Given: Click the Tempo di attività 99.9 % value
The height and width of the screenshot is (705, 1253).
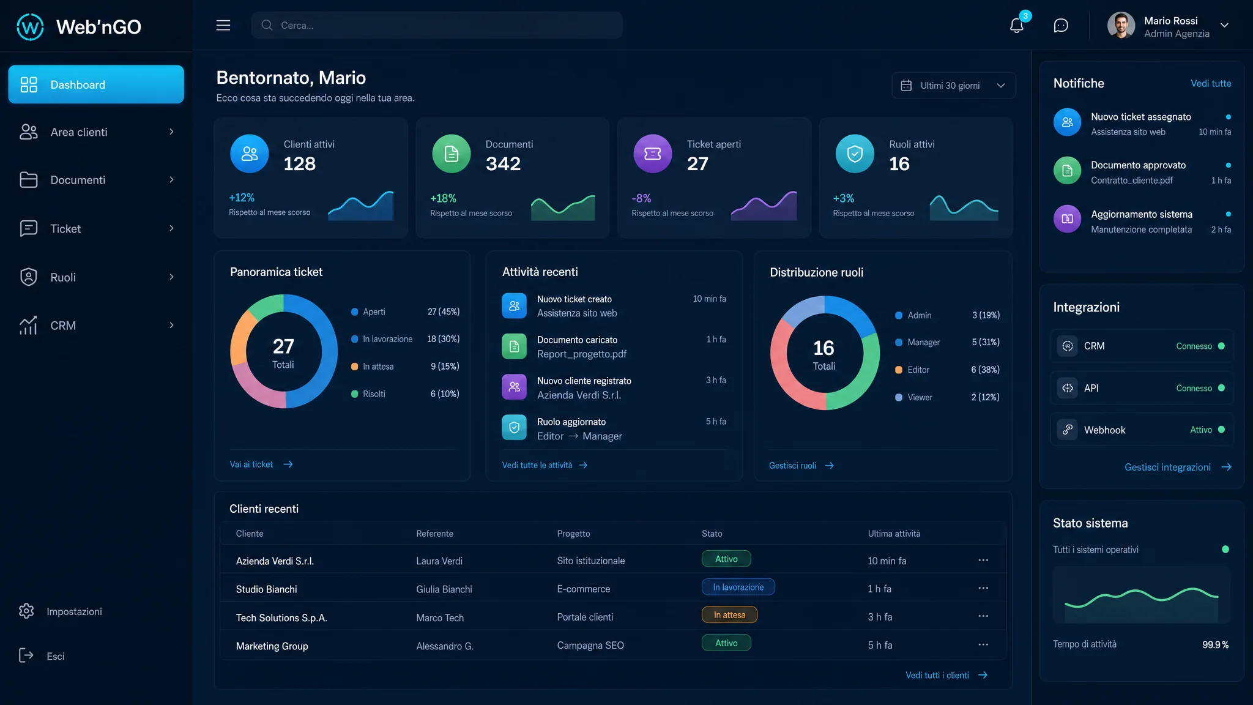Looking at the screenshot, I should 1215,644.
